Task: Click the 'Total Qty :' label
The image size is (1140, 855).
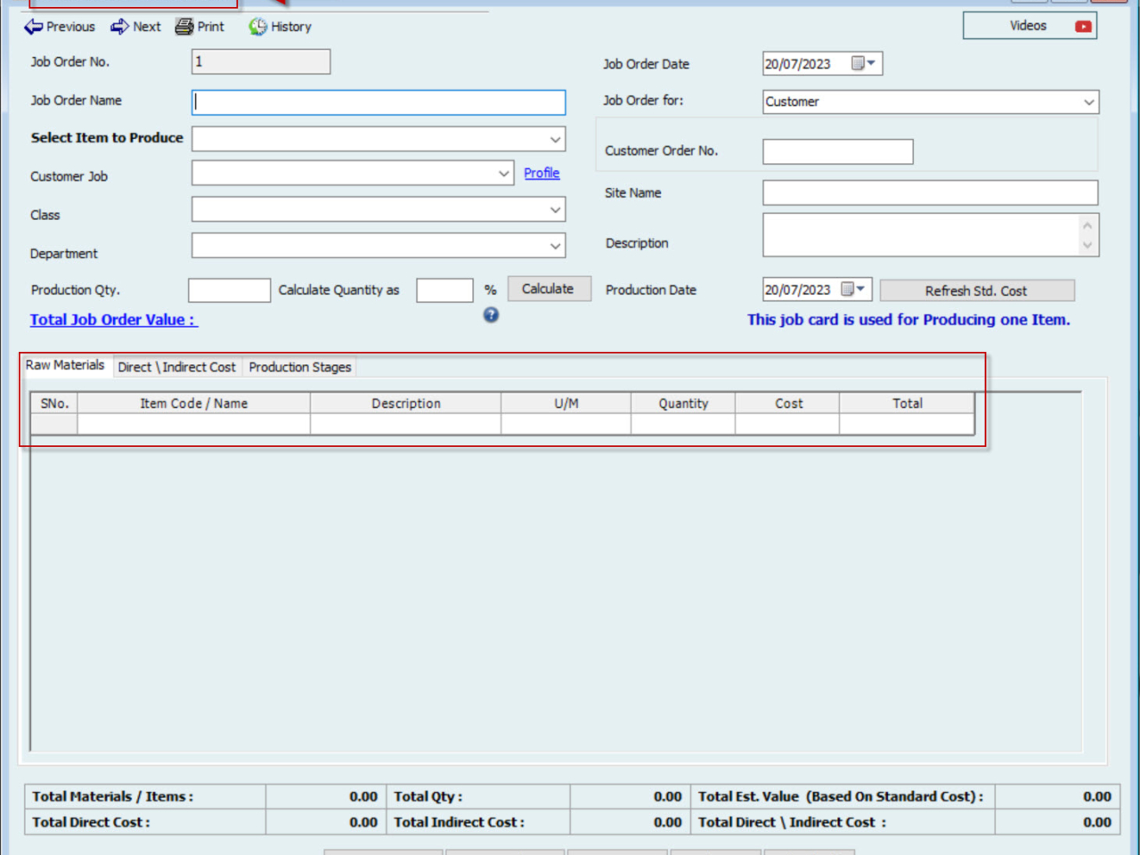Action: [428, 797]
